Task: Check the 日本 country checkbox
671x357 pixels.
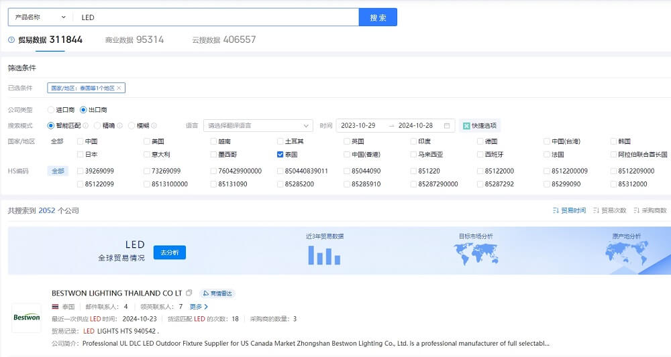Action: pos(80,155)
